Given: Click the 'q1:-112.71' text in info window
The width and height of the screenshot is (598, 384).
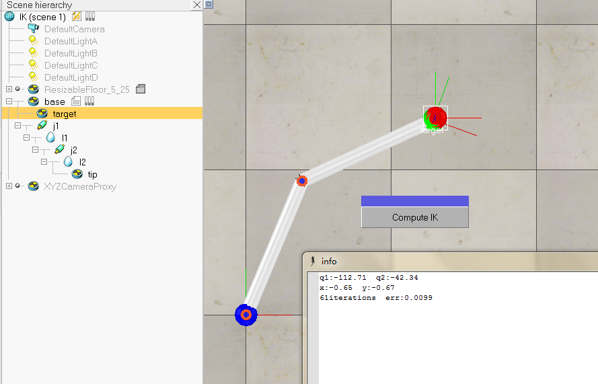Looking at the screenshot, I should (343, 278).
